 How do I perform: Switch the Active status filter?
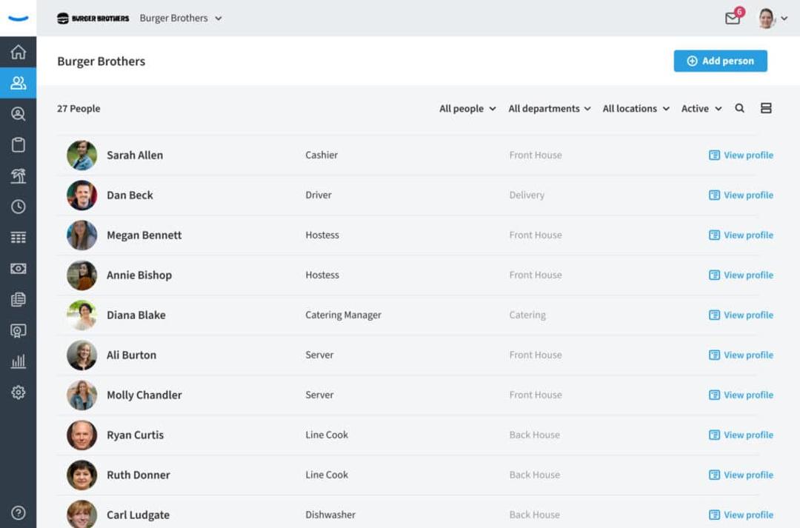point(700,108)
